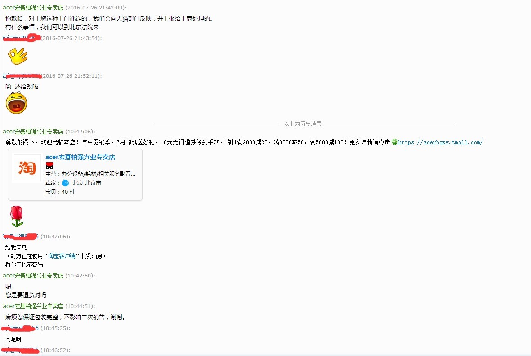Click the laughing face emoji
This screenshot has width=531, height=356.
[16, 103]
